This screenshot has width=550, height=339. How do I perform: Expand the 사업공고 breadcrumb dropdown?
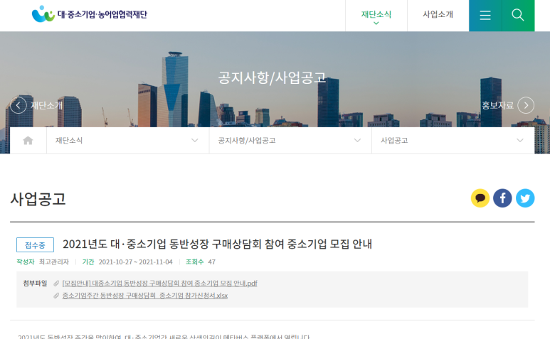coord(453,141)
